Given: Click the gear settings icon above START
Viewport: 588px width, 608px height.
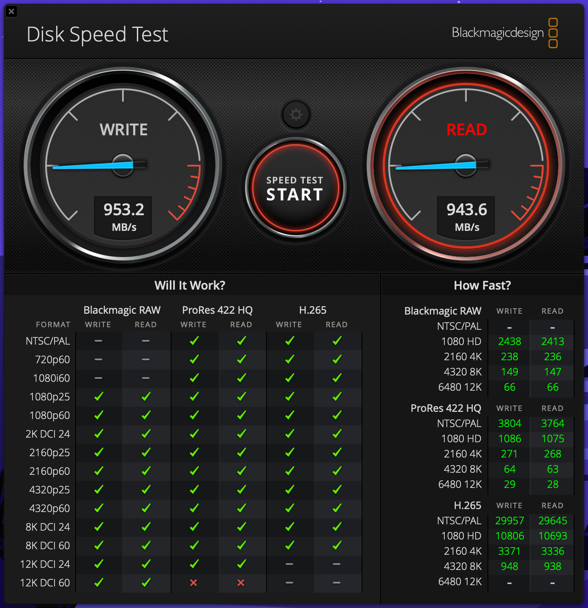Looking at the screenshot, I should tap(296, 115).
